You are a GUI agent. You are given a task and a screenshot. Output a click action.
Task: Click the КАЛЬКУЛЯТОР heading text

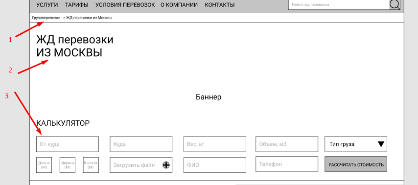coord(63,123)
